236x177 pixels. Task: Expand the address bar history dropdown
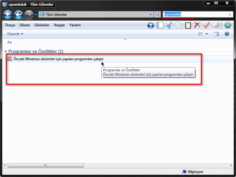pos(150,15)
